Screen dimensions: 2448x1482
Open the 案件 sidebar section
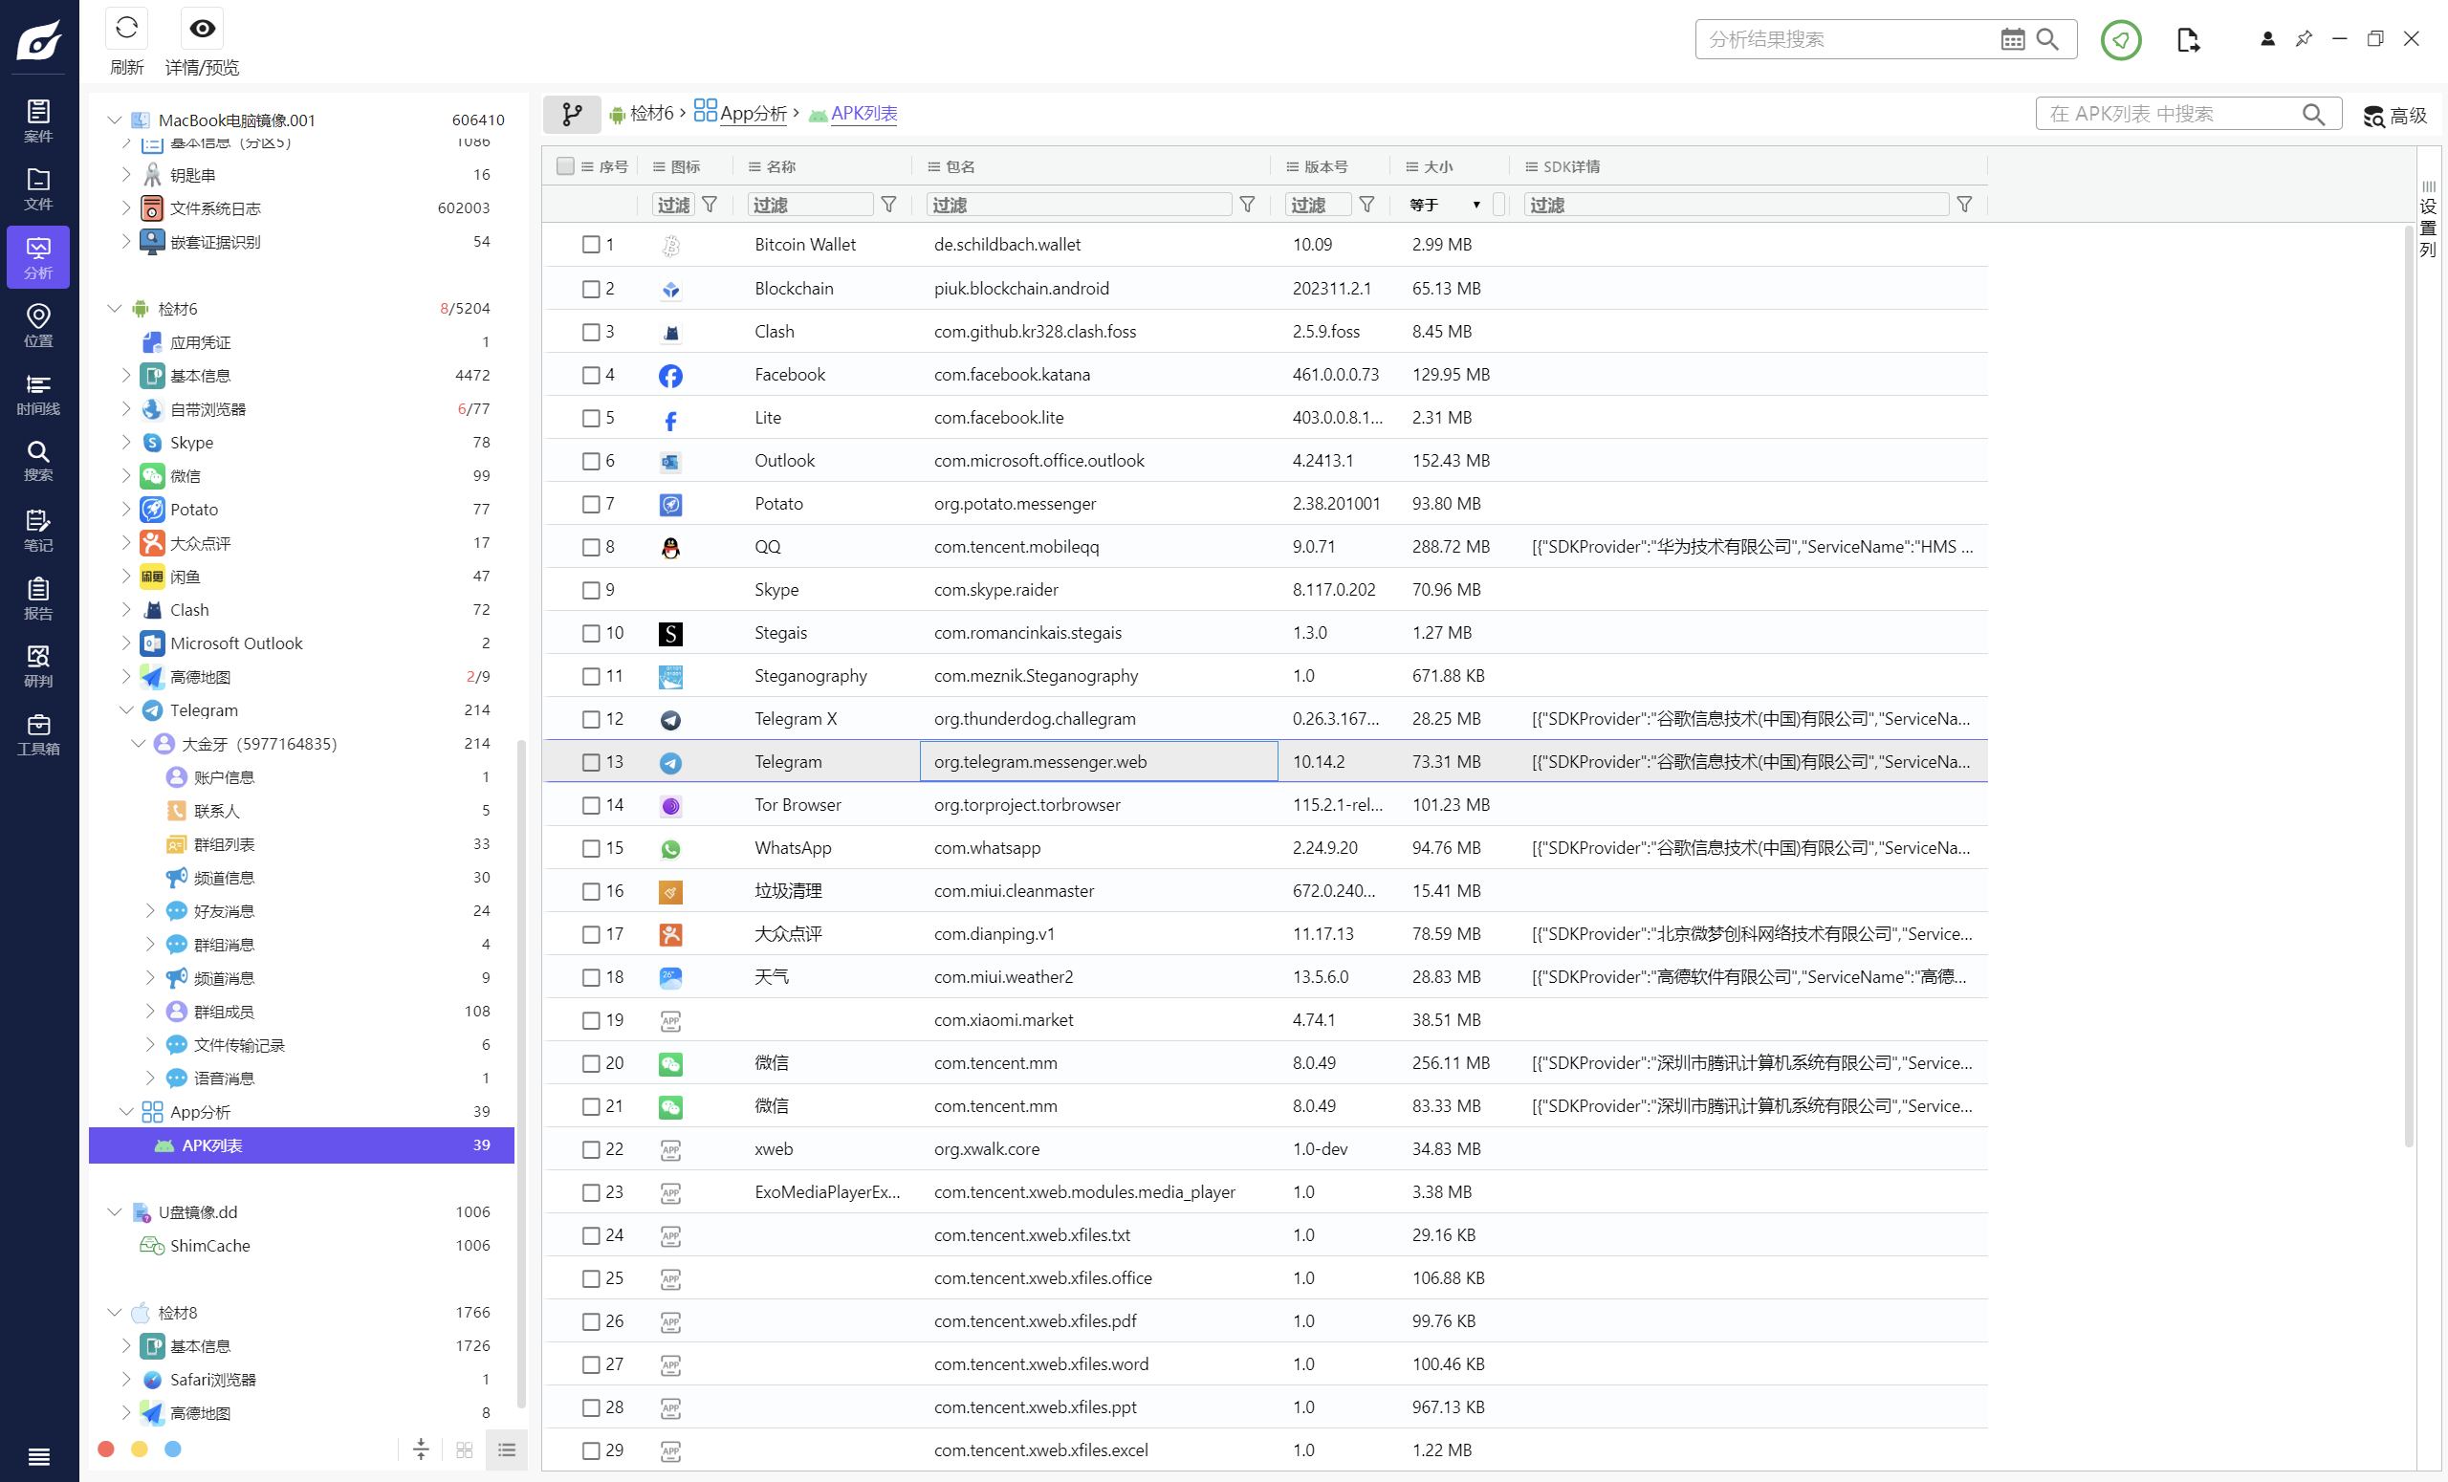tap(37, 121)
